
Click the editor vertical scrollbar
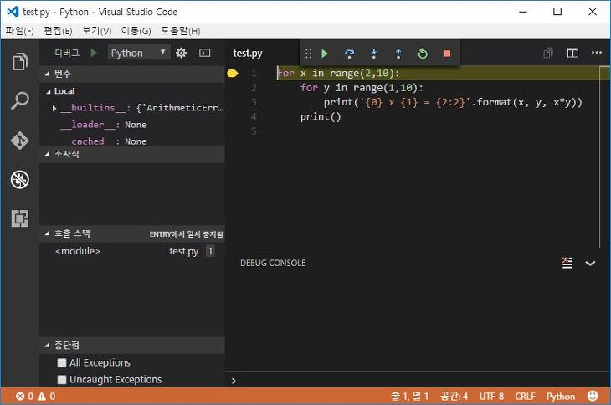[x=604, y=156]
